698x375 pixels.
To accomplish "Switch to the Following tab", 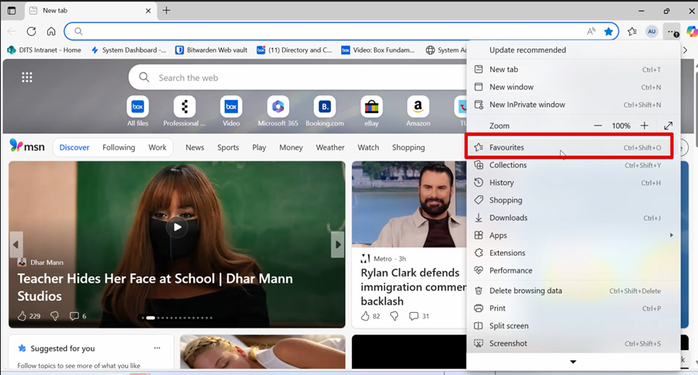I will (x=119, y=147).
